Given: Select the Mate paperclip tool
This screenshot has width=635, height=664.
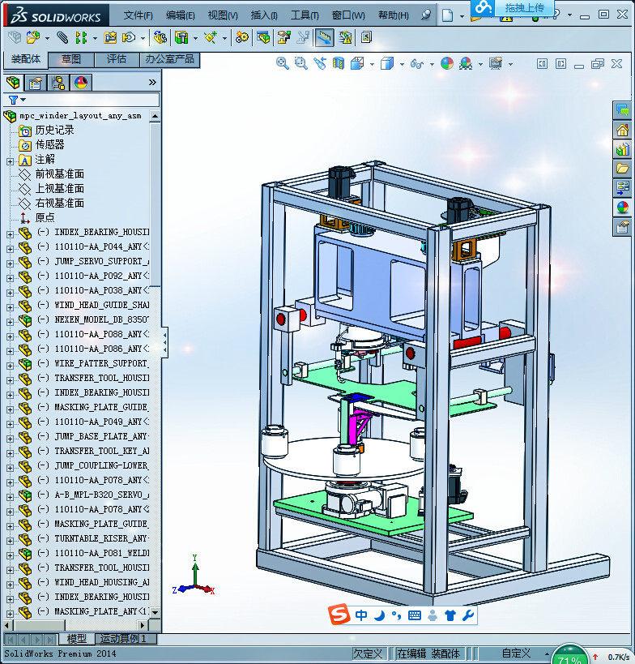Looking at the screenshot, I should pos(62,37).
